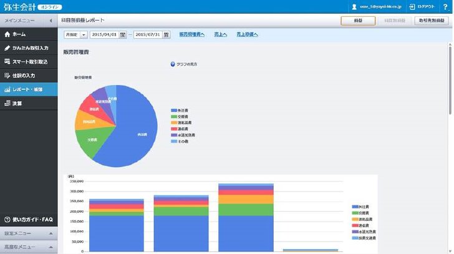Open the 決算 menu item
Screen dimensions: 454x254
pyautogui.click(x=29, y=104)
